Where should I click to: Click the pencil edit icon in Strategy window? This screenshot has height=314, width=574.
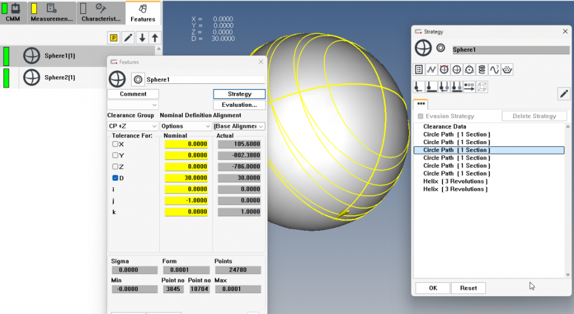pyautogui.click(x=564, y=94)
